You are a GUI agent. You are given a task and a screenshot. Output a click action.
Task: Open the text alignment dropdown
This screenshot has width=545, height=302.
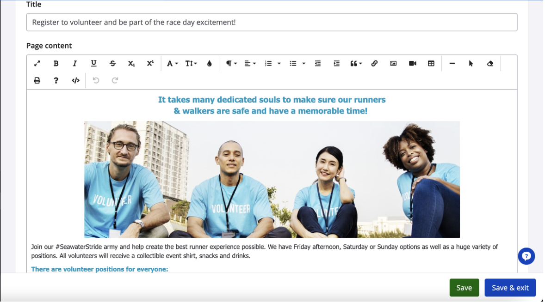pyautogui.click(x=250, y=64)
